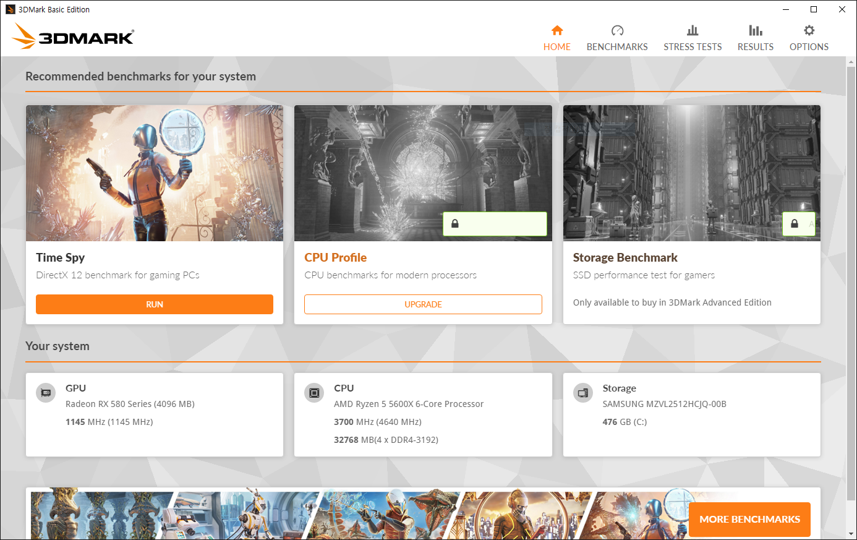Switch to the HOME tab label
Image resolution: width=857 pixels, height=540 pixels.
click(x=557, y=47)
